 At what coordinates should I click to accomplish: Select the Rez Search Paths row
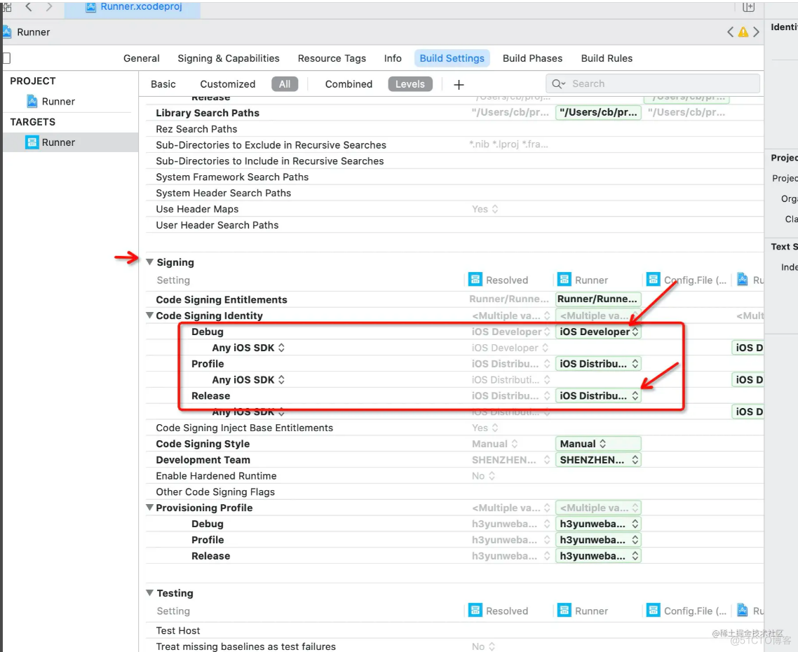454,129
